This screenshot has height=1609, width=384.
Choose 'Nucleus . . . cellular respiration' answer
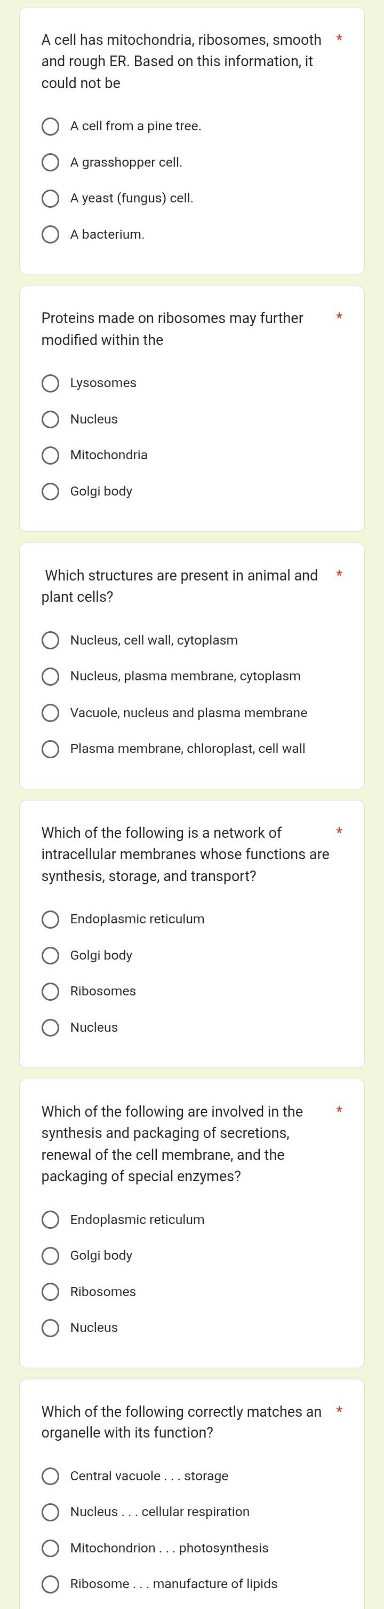(x=51, y=1512)
